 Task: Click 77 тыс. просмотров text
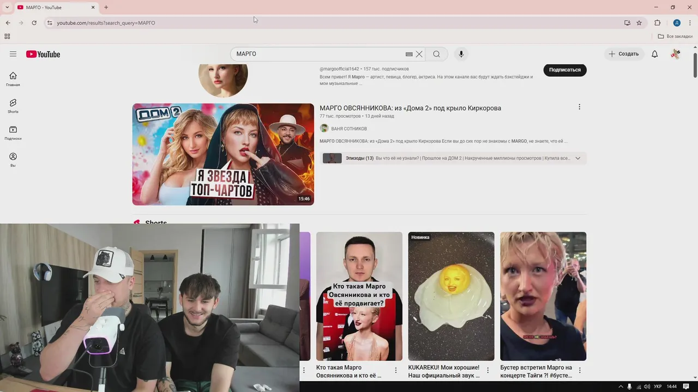pyautogui.click(x=340, y=116)
